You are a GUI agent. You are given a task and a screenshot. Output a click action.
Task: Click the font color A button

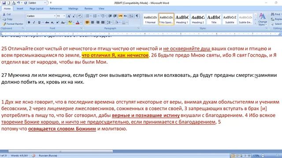[78, 22]
